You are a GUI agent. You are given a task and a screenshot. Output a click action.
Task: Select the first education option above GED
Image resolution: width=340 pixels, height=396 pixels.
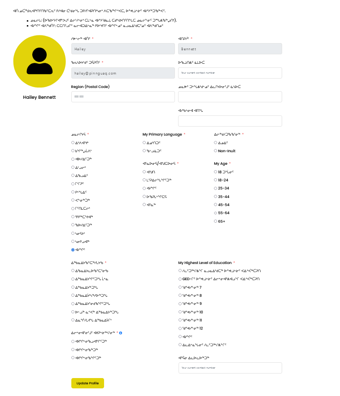point(180,270)
